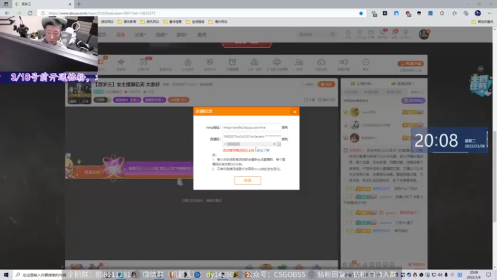Click the orange-outlined close button in dialog
The width and height of the screenshot is (497, 280).
coord(247,180)
